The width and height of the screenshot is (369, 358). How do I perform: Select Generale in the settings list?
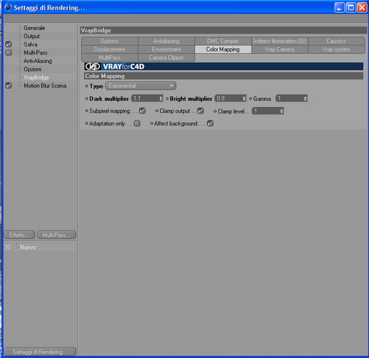[x=35, y=28]
